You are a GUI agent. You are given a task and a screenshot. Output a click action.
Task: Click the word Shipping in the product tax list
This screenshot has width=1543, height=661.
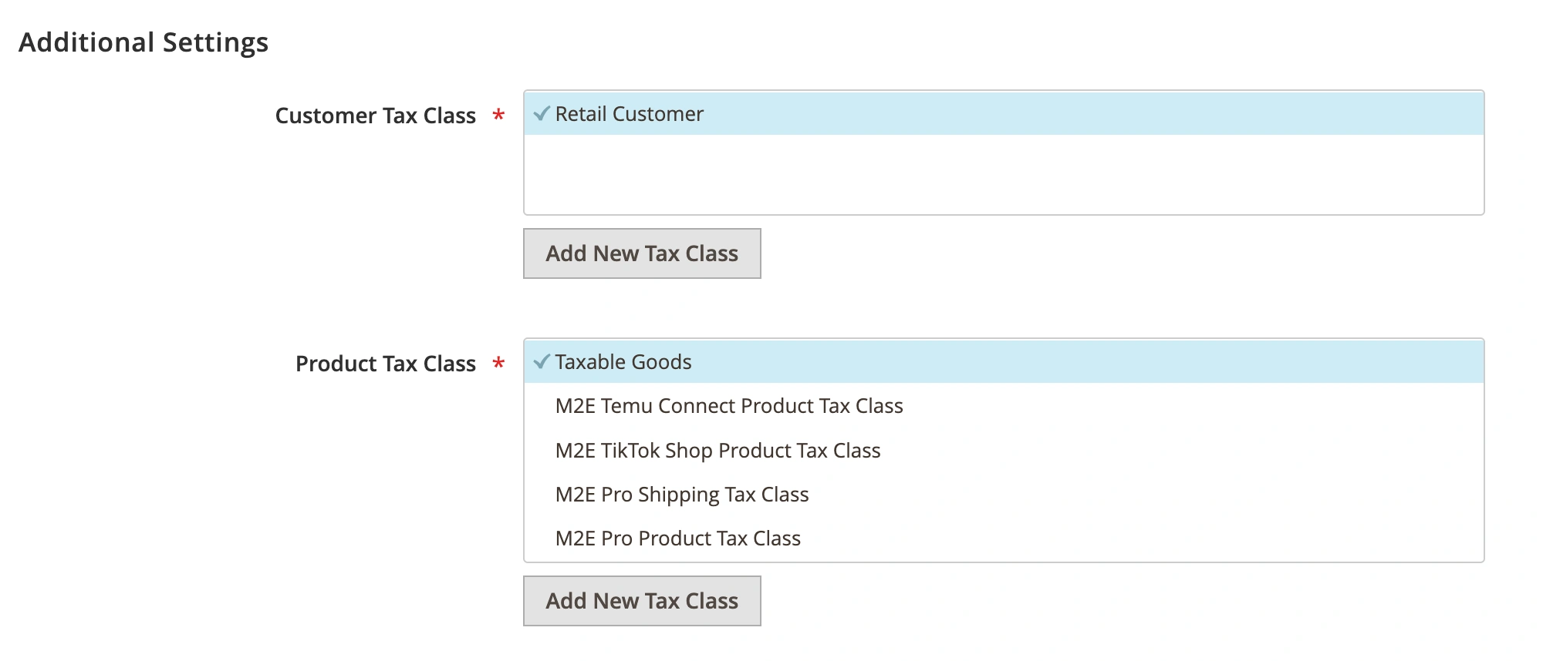click(x=678, y=495)
